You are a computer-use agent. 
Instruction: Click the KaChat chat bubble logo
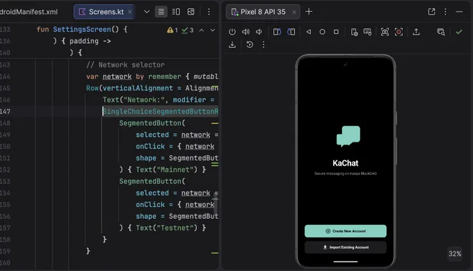point(348,136)
